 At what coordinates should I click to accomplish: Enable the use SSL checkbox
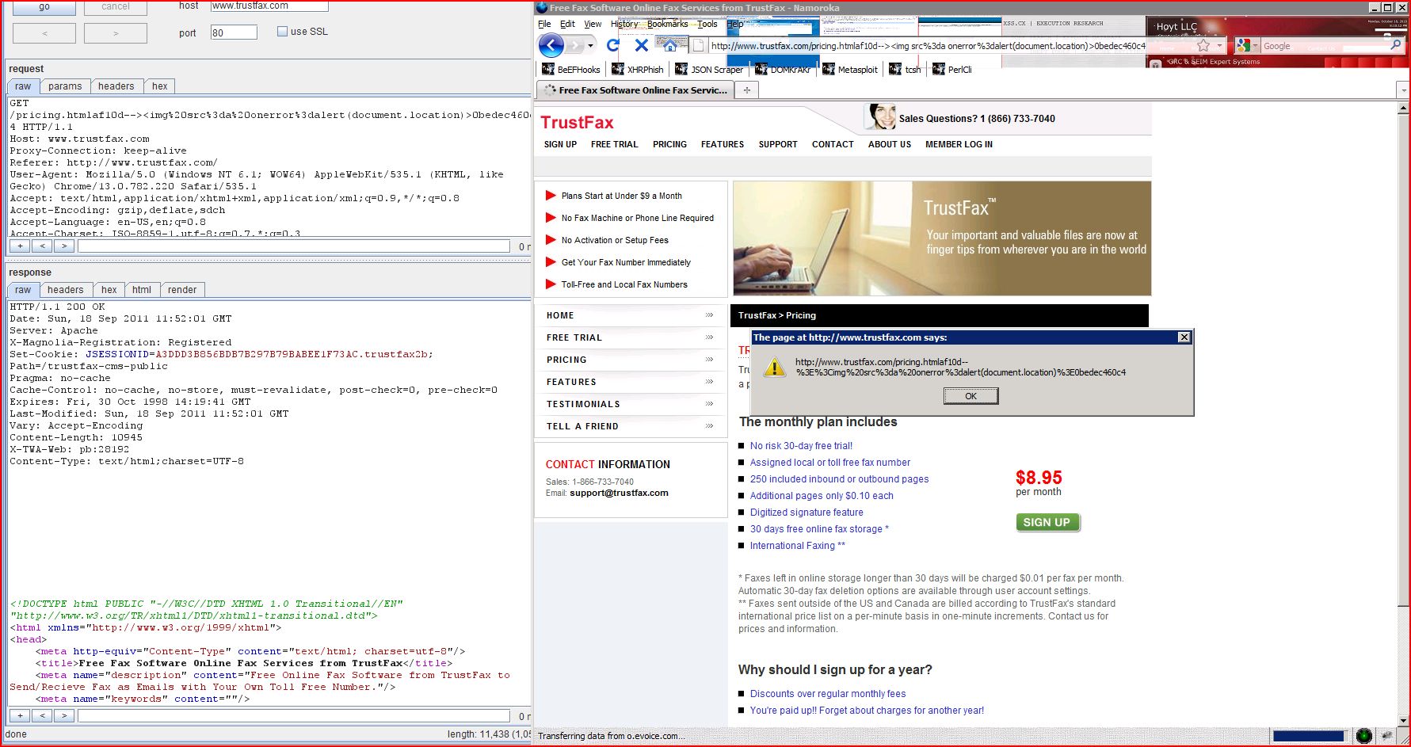(x=282, y=32)
